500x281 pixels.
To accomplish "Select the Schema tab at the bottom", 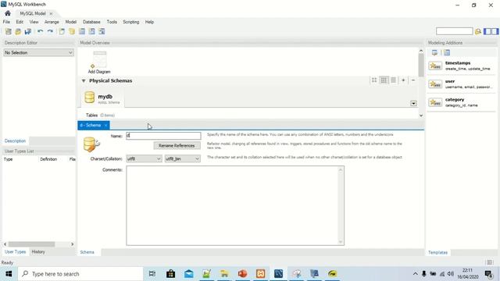I will [87, 252].
